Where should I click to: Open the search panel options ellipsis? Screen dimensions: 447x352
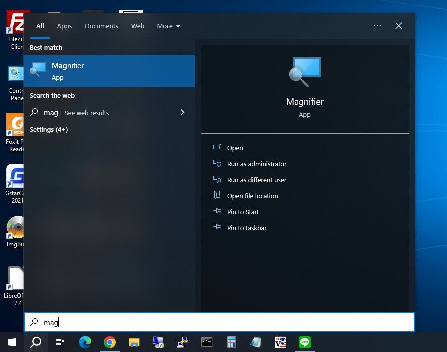click(377, 26)
